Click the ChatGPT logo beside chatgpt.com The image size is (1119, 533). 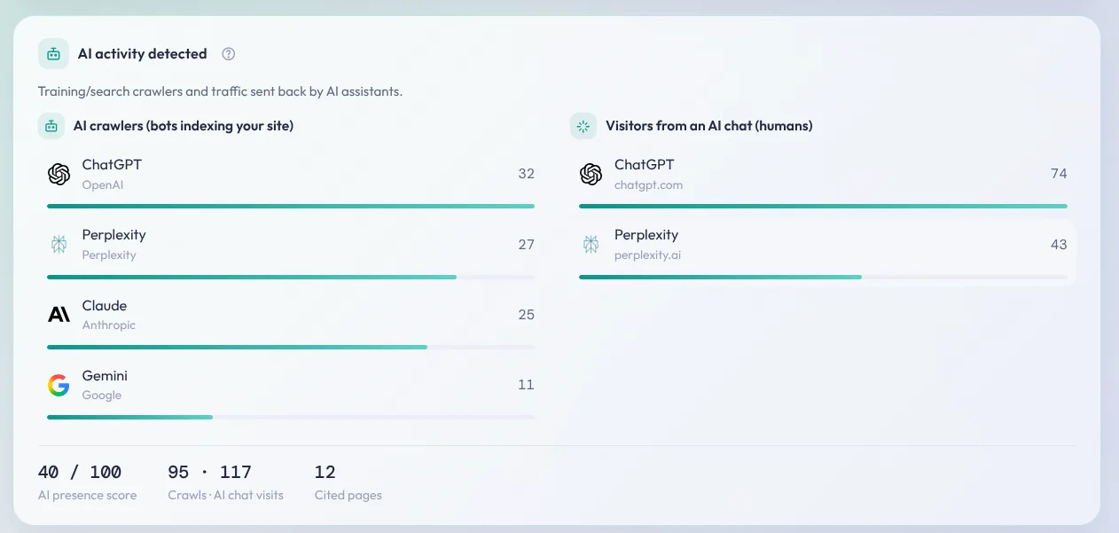click(591, 175)
